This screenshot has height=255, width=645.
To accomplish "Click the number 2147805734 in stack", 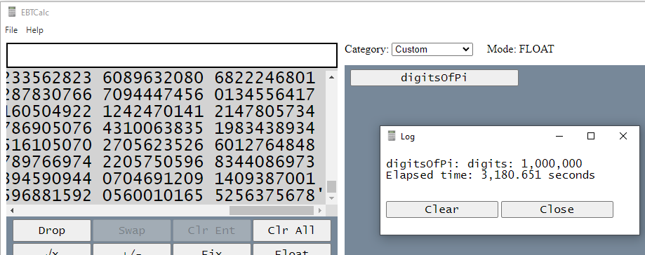I will pyautogui.click(x=265, y=111).
